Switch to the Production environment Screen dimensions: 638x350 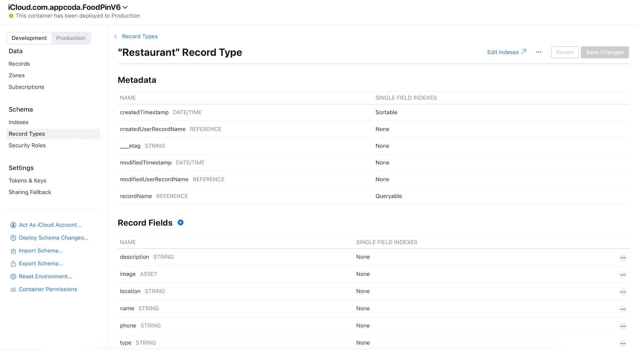(71, 38)
